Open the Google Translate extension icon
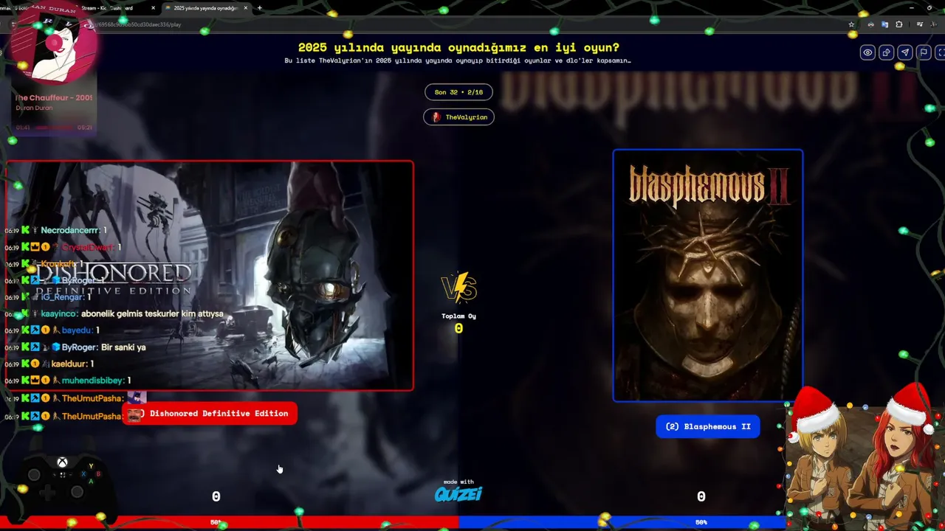The image size is (945, 531). (885, 24)
